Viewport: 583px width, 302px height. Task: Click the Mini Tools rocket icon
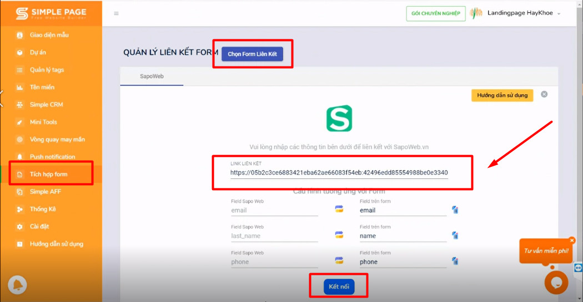pos(19,122)
